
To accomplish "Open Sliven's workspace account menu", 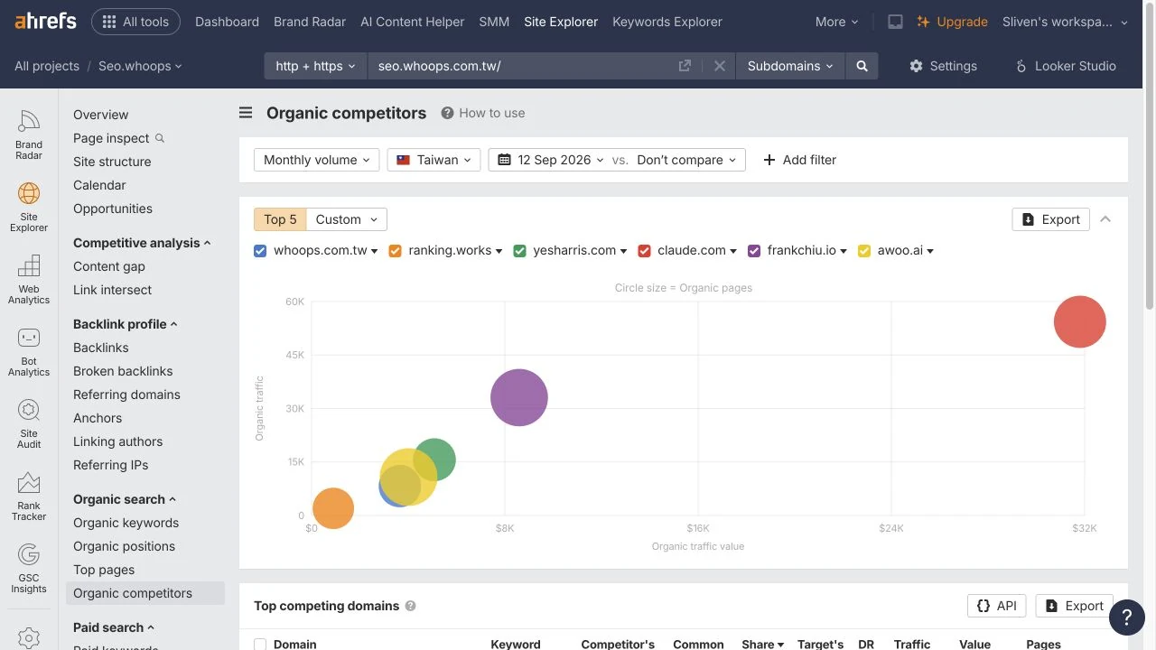I will coord(1066,22).
